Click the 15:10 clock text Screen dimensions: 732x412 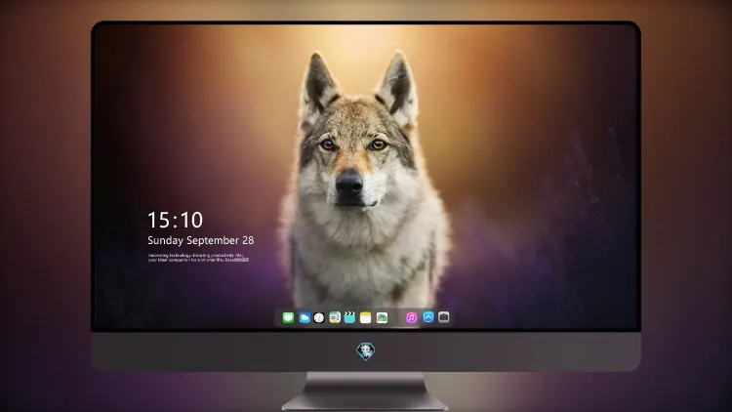pyautogui.click(x=175, y=220)
